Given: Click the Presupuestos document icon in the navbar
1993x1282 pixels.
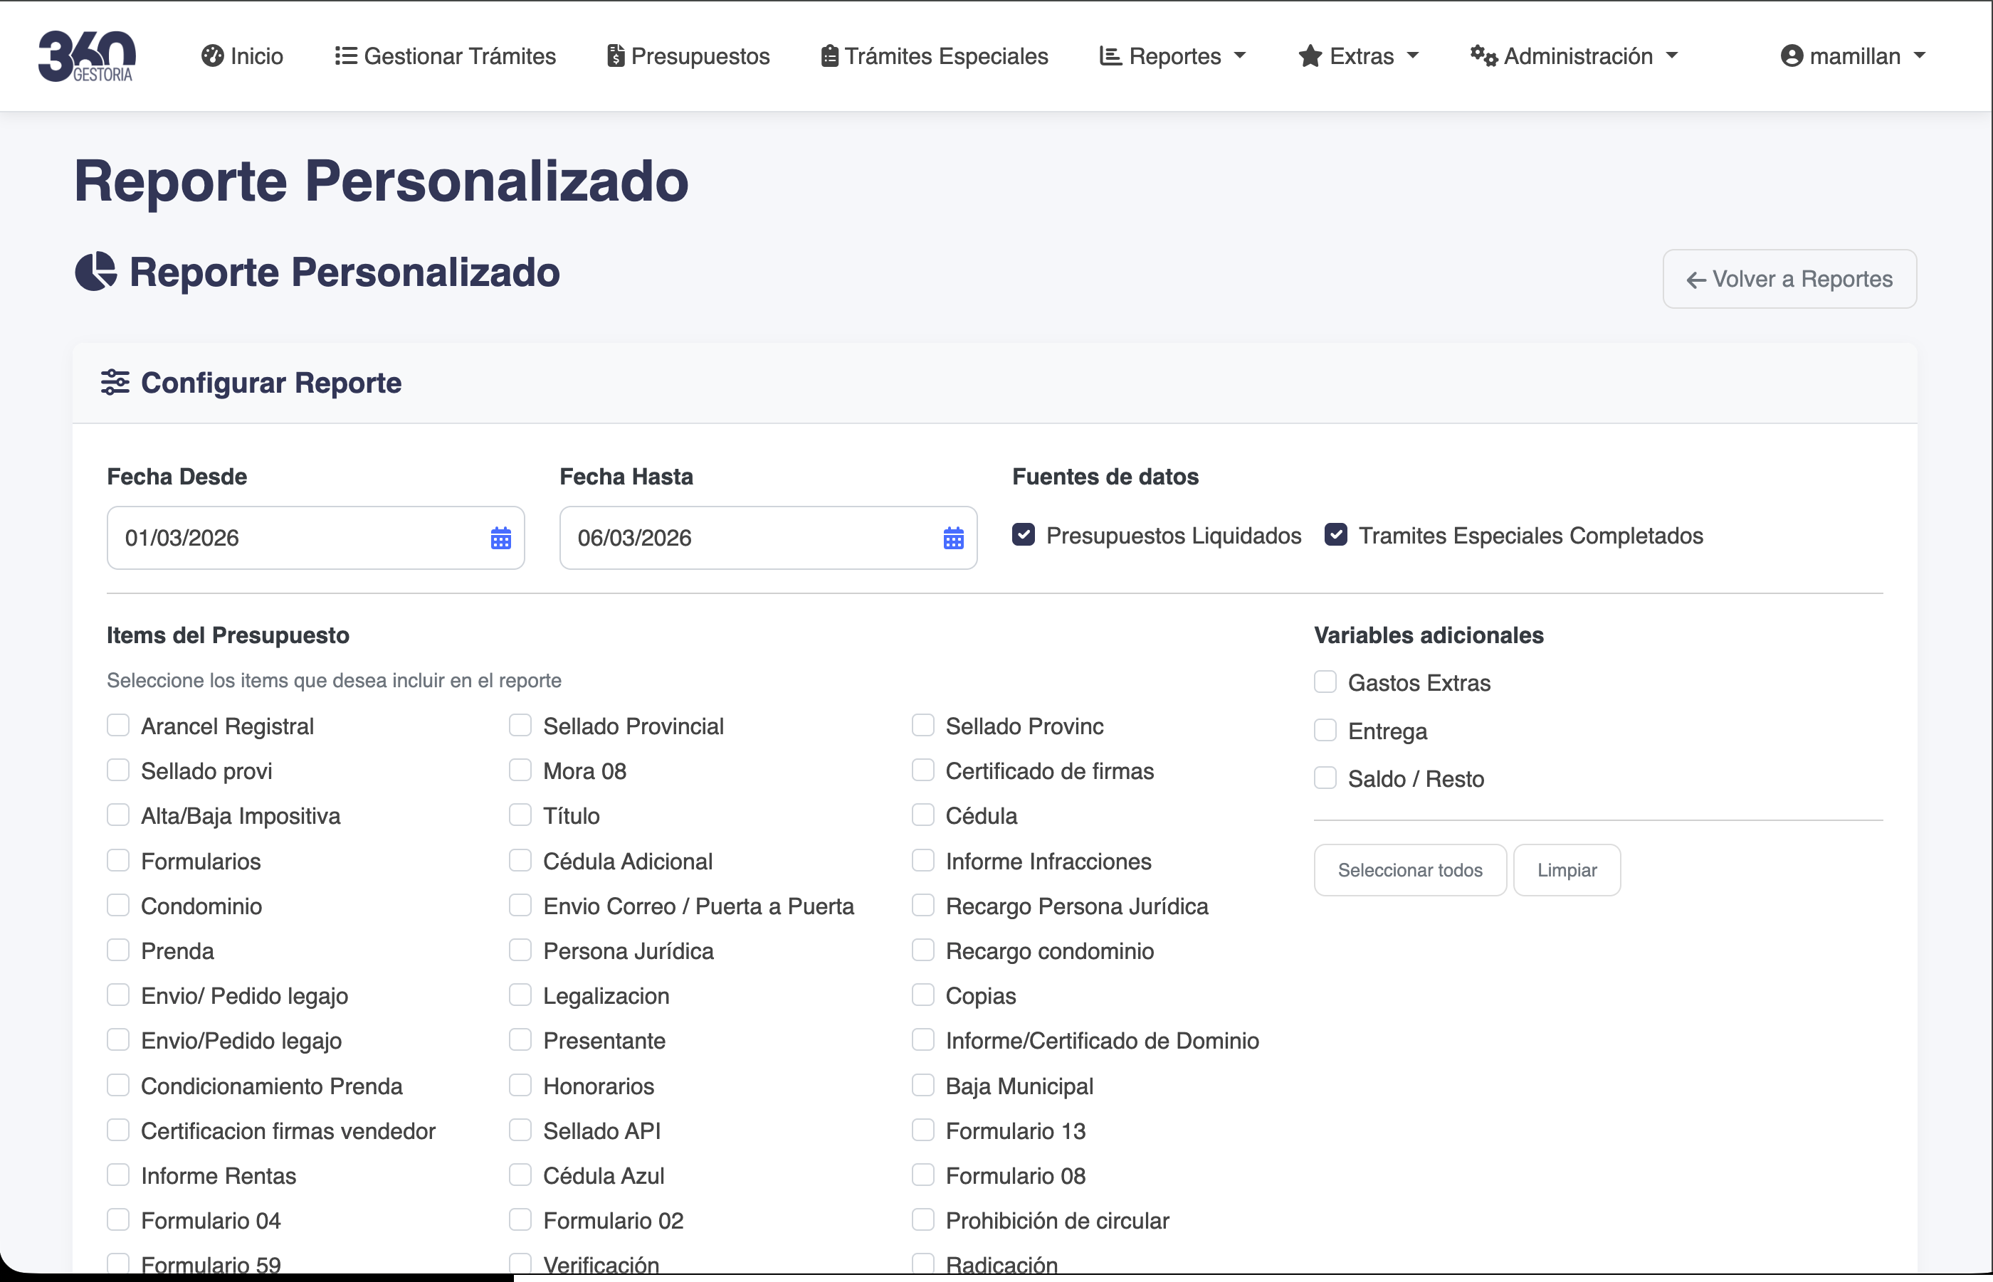Looking at the screenshot, I should click(615, 55).
